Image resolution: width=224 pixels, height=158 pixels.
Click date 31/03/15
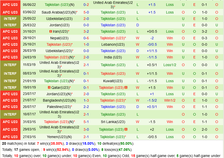(29, 122)
